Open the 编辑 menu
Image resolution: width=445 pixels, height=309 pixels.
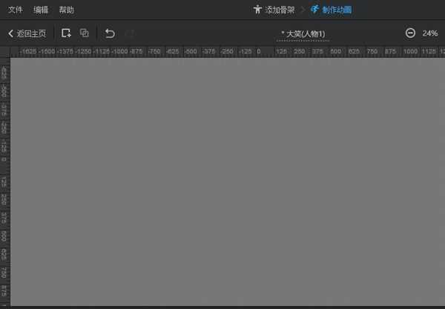click(x=41, y=10)
